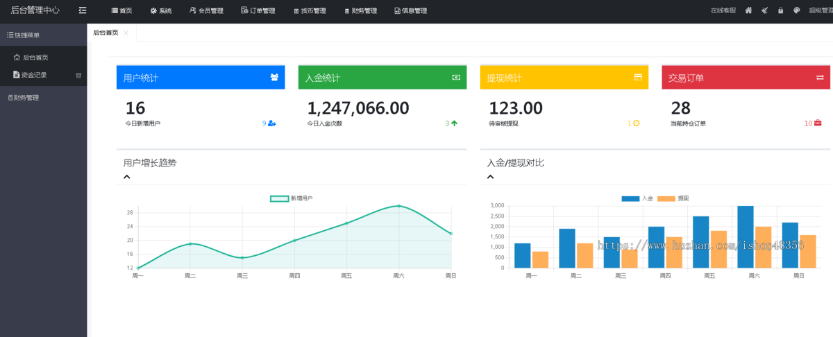
Task: Click the trash icon beside 资金记录
Action: 78,75
